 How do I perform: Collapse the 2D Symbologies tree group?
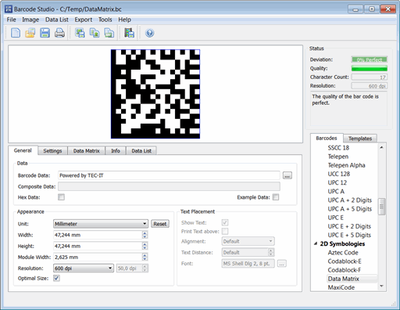[x=316, y=243]
